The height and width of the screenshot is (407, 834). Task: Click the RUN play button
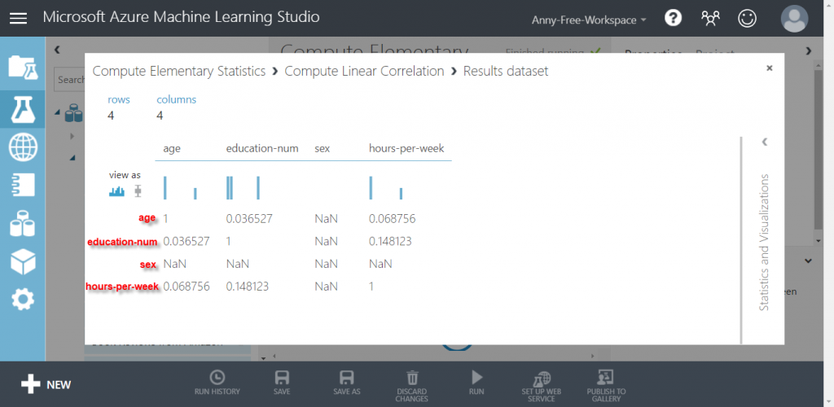[476, 383]
